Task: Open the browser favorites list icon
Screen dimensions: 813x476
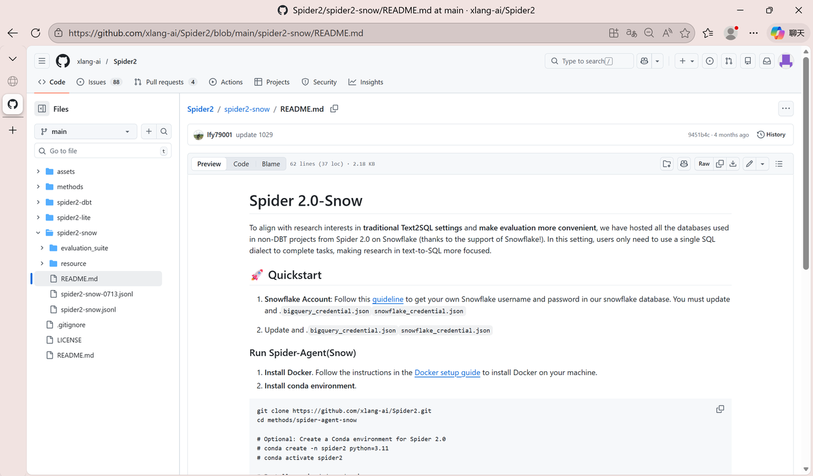Action: point(708,33)
